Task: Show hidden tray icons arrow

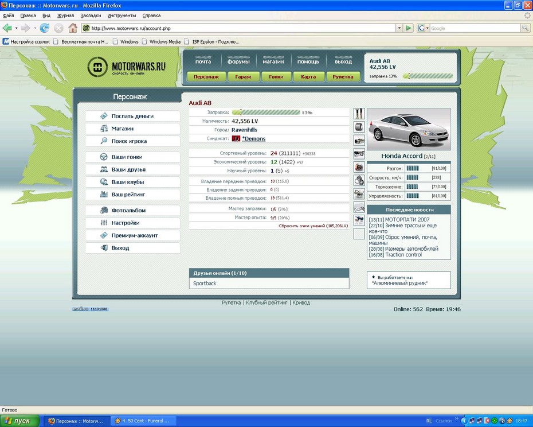Action: click(464, 421)
